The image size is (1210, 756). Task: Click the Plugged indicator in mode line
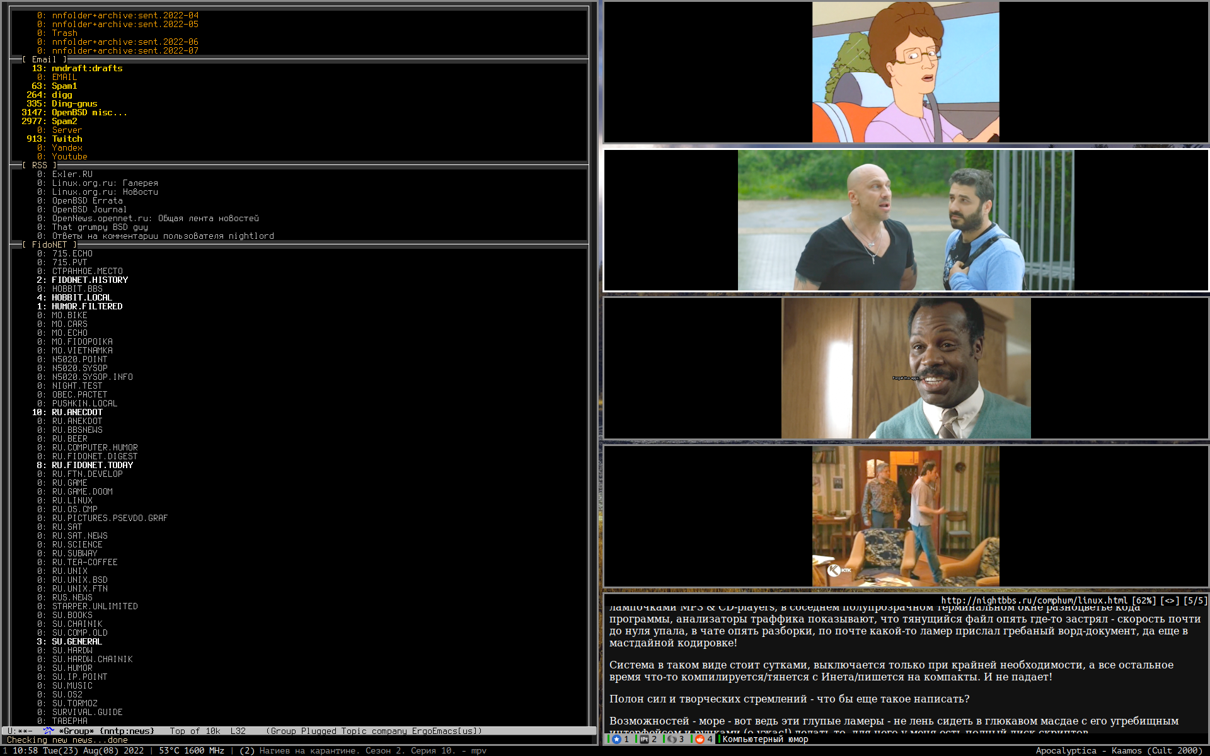click(x=318, y=731)
